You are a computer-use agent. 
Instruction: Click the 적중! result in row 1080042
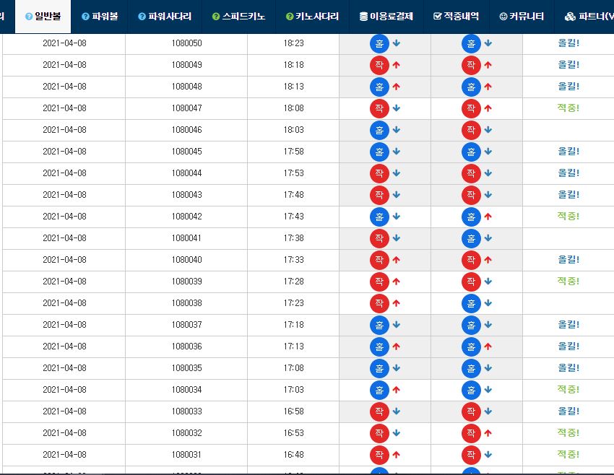pos(568,217)
